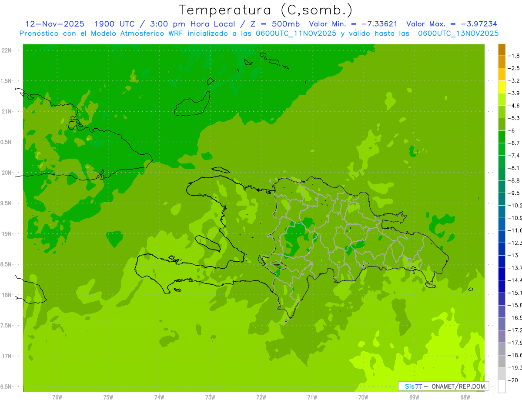This screenshot has height=403, width=522.
Task: Click the purple colorbar segment between -17.2 and -17.9
Action: (502, 336)
